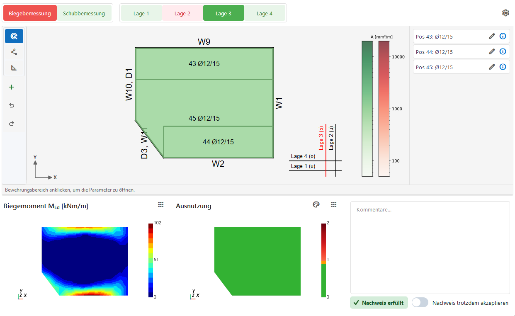Click the 'Nachweis erfüllt' status button
The image size is (515, 316).
point(379,302)
